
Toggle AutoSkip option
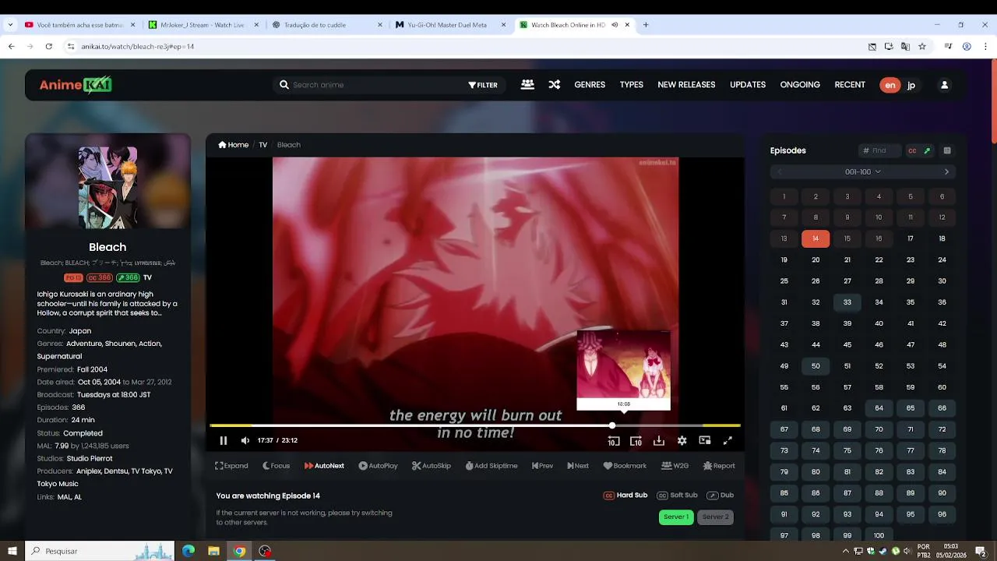coord(432,466)
